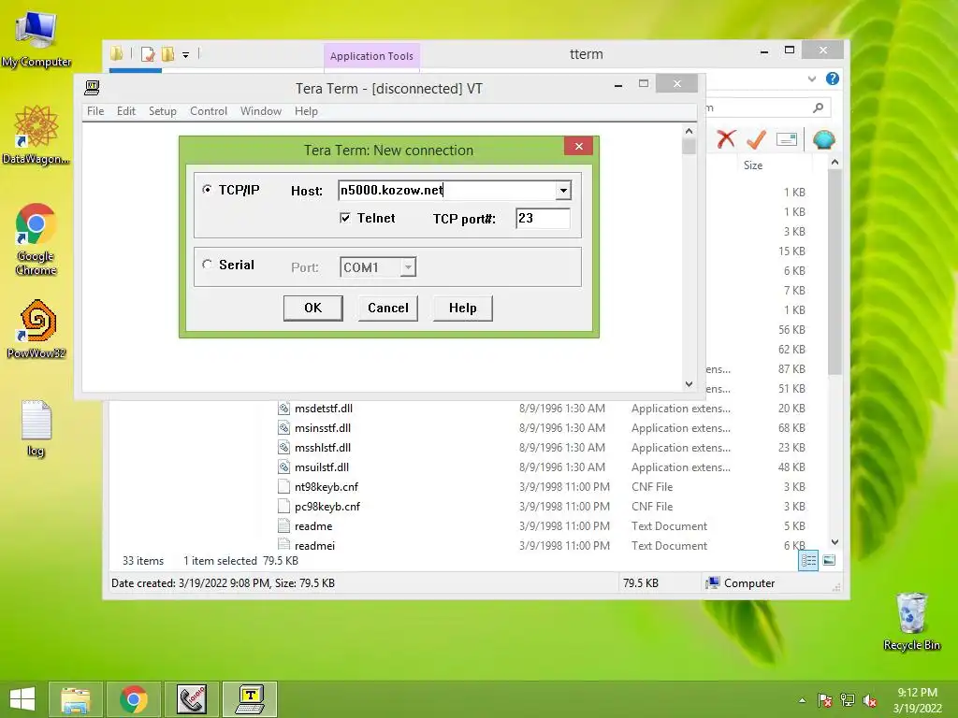Viewport: 958px width, 718px height.
Task: Open the Host dropdown list
Action: [563, 191]
